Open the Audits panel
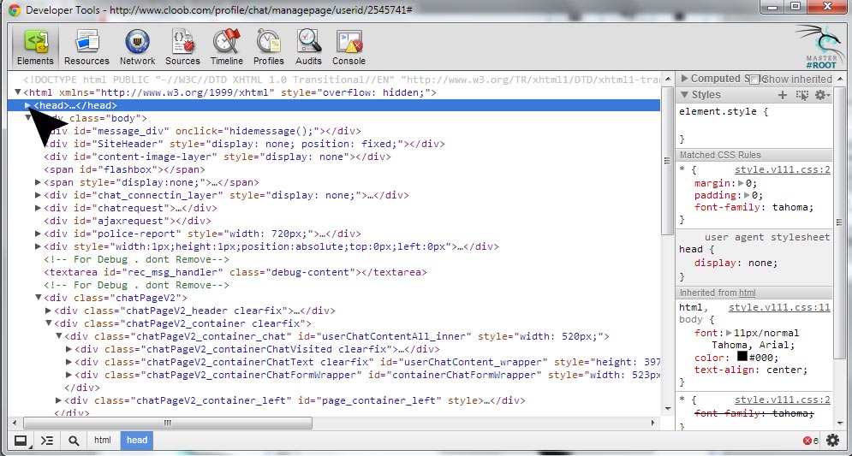Viewport: 852px width, 456px height. [308, 47]
